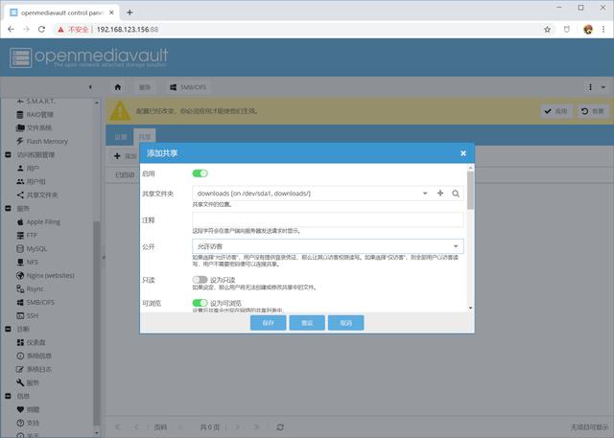Click the 保存 save button
Screen dimensions: 614x438
[x=269, y=323]
